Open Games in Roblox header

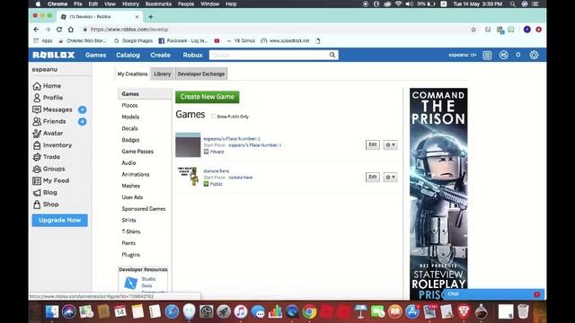(x=96, y=55)
